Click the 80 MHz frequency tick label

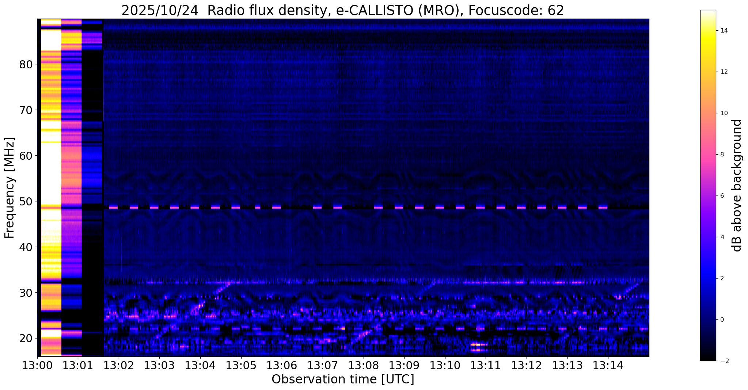(26, 65)
